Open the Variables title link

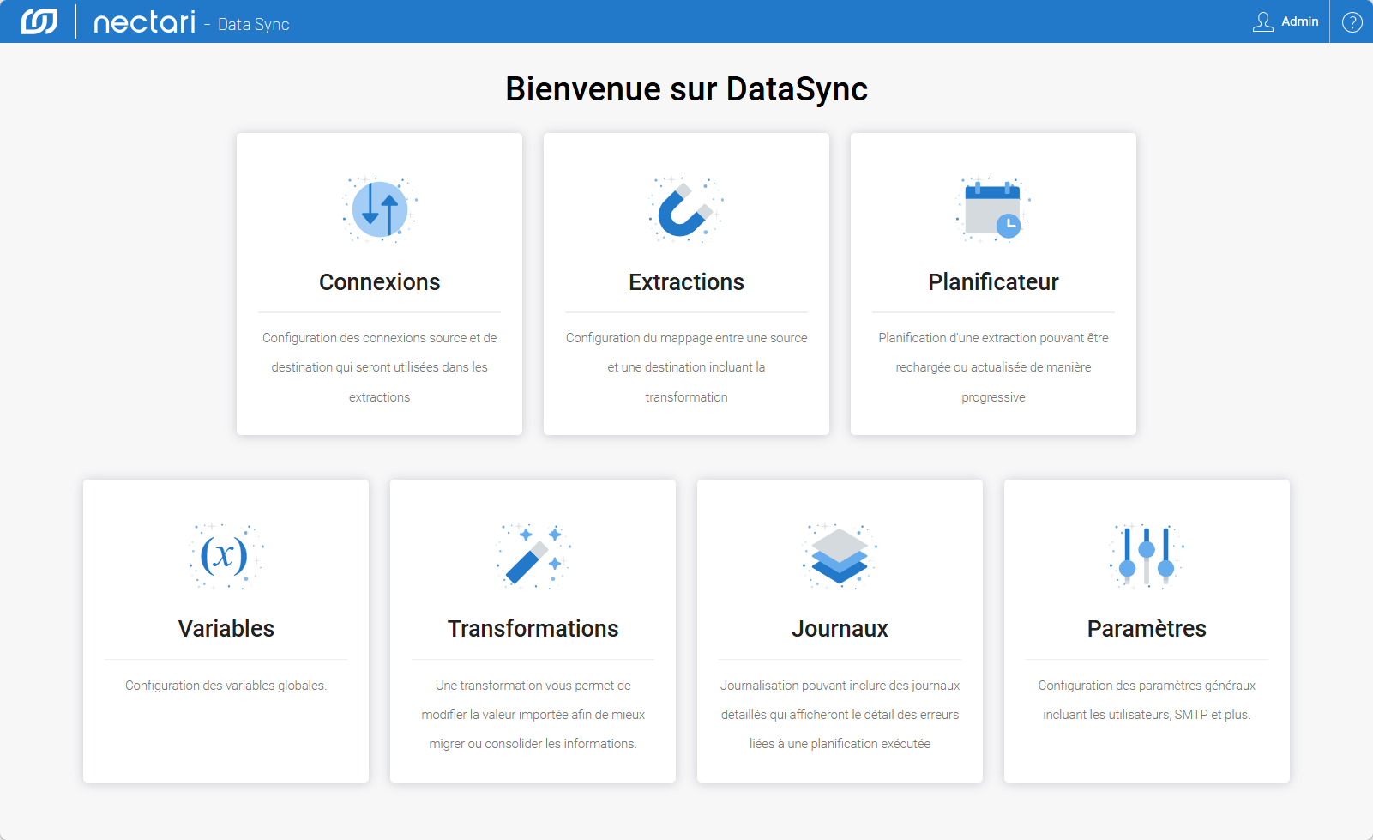226,629
